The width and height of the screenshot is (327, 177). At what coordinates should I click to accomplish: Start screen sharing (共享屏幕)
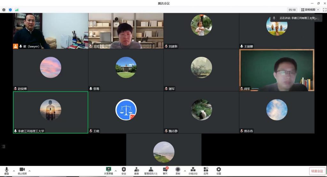(108, 171)
